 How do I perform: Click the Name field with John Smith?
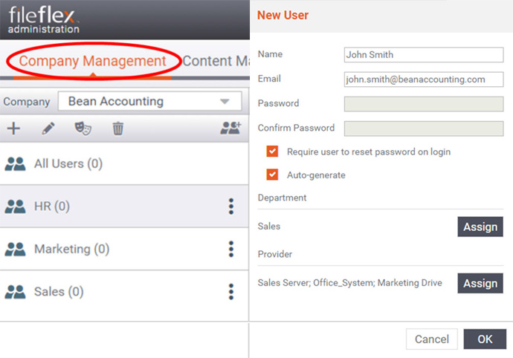(x=424, y=55)
